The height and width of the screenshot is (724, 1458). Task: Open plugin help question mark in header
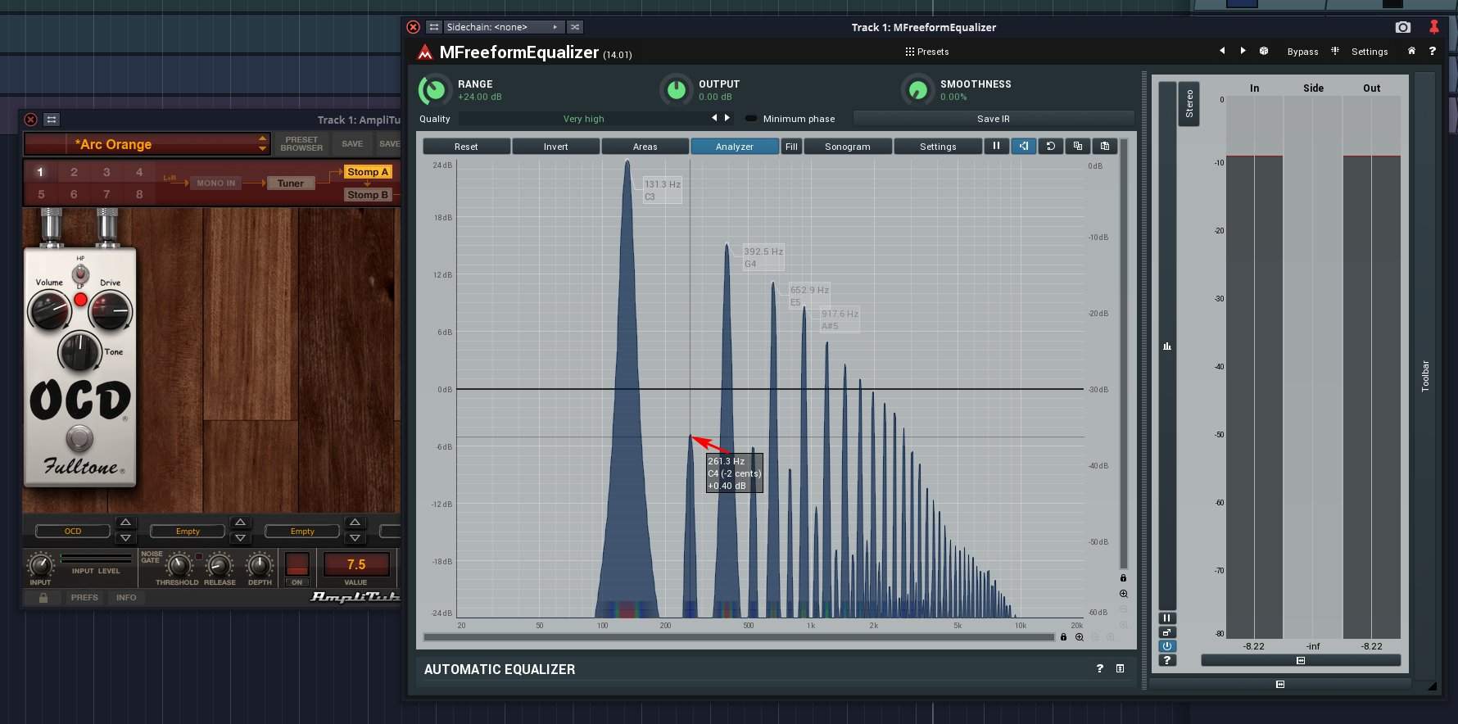click(1432, 51)
